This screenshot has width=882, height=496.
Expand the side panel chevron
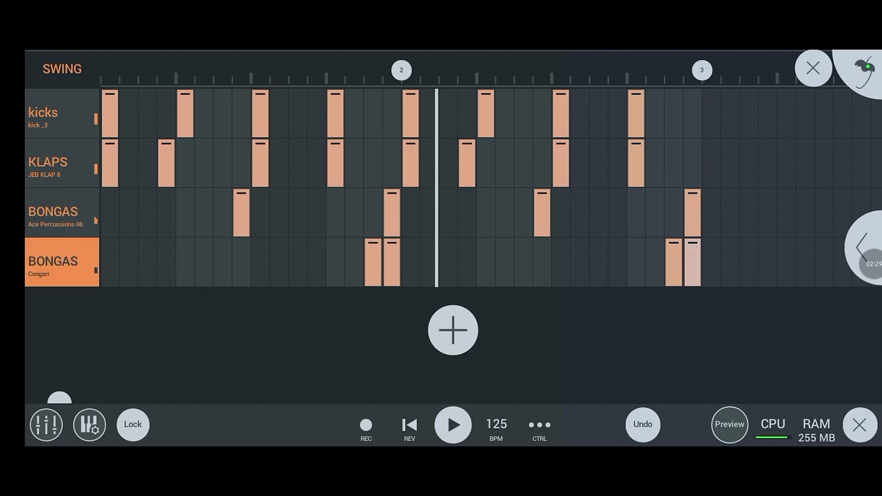(x=864, y=247)
